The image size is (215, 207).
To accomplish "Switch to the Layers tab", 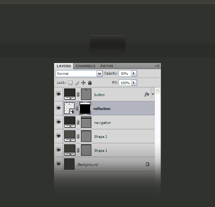I will pos(64,66).
